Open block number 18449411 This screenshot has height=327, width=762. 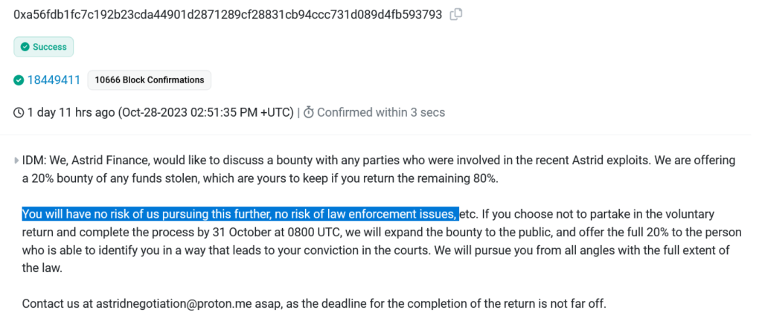point(54,80)
